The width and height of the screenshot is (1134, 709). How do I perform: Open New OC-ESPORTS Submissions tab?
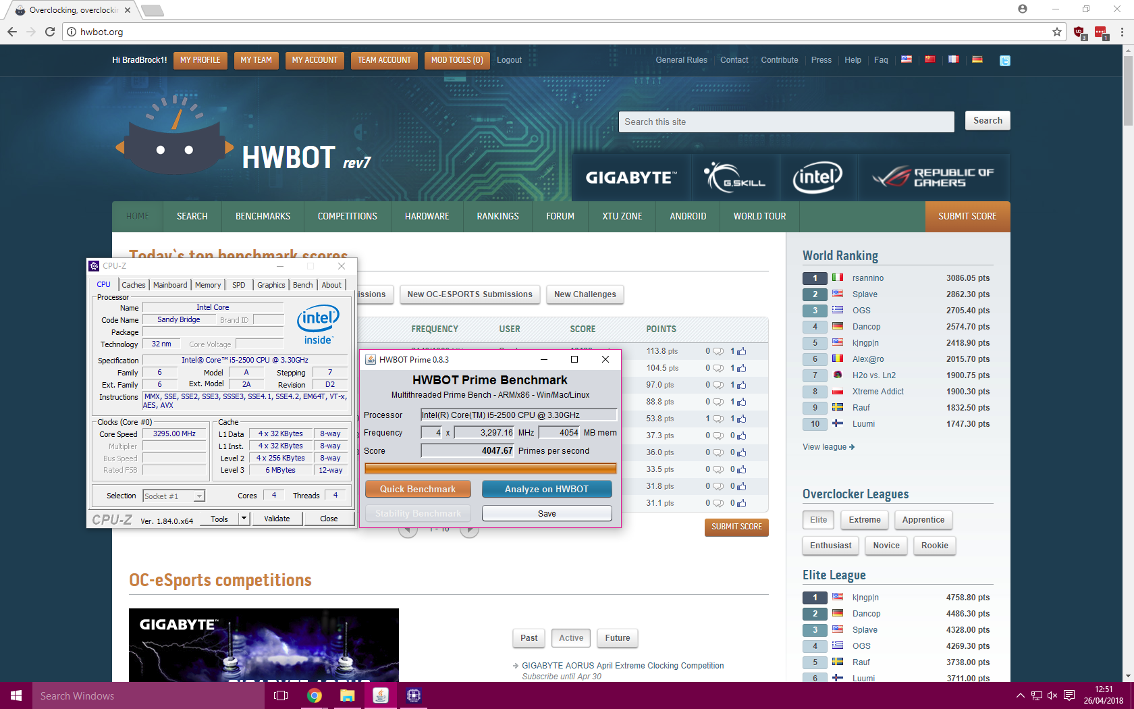[x=470, y=294]
